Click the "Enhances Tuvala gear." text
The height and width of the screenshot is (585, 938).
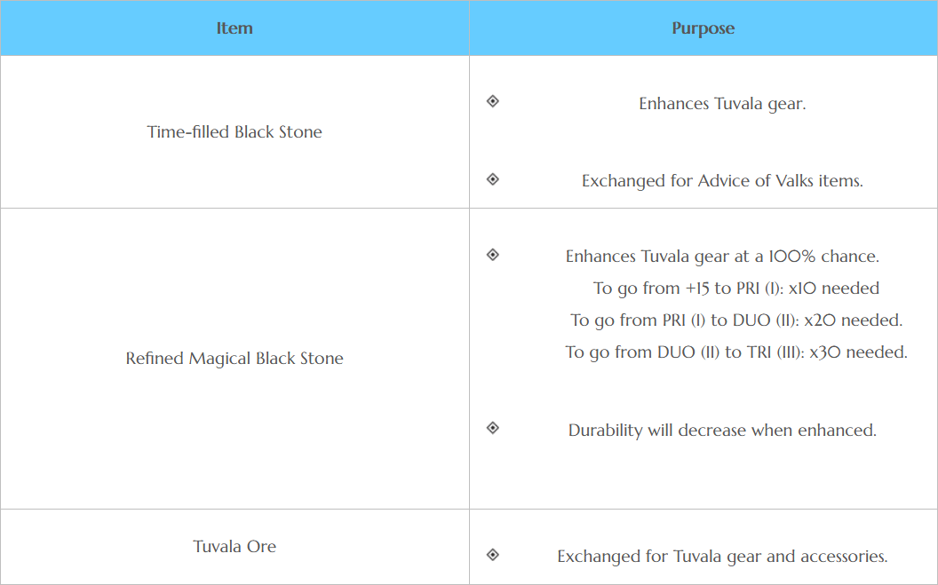pyautogui.click(x=722, y=104)
